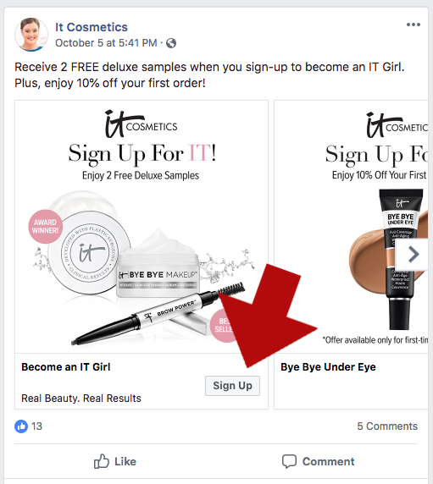Open the 13 reactions count

point(36,426)
